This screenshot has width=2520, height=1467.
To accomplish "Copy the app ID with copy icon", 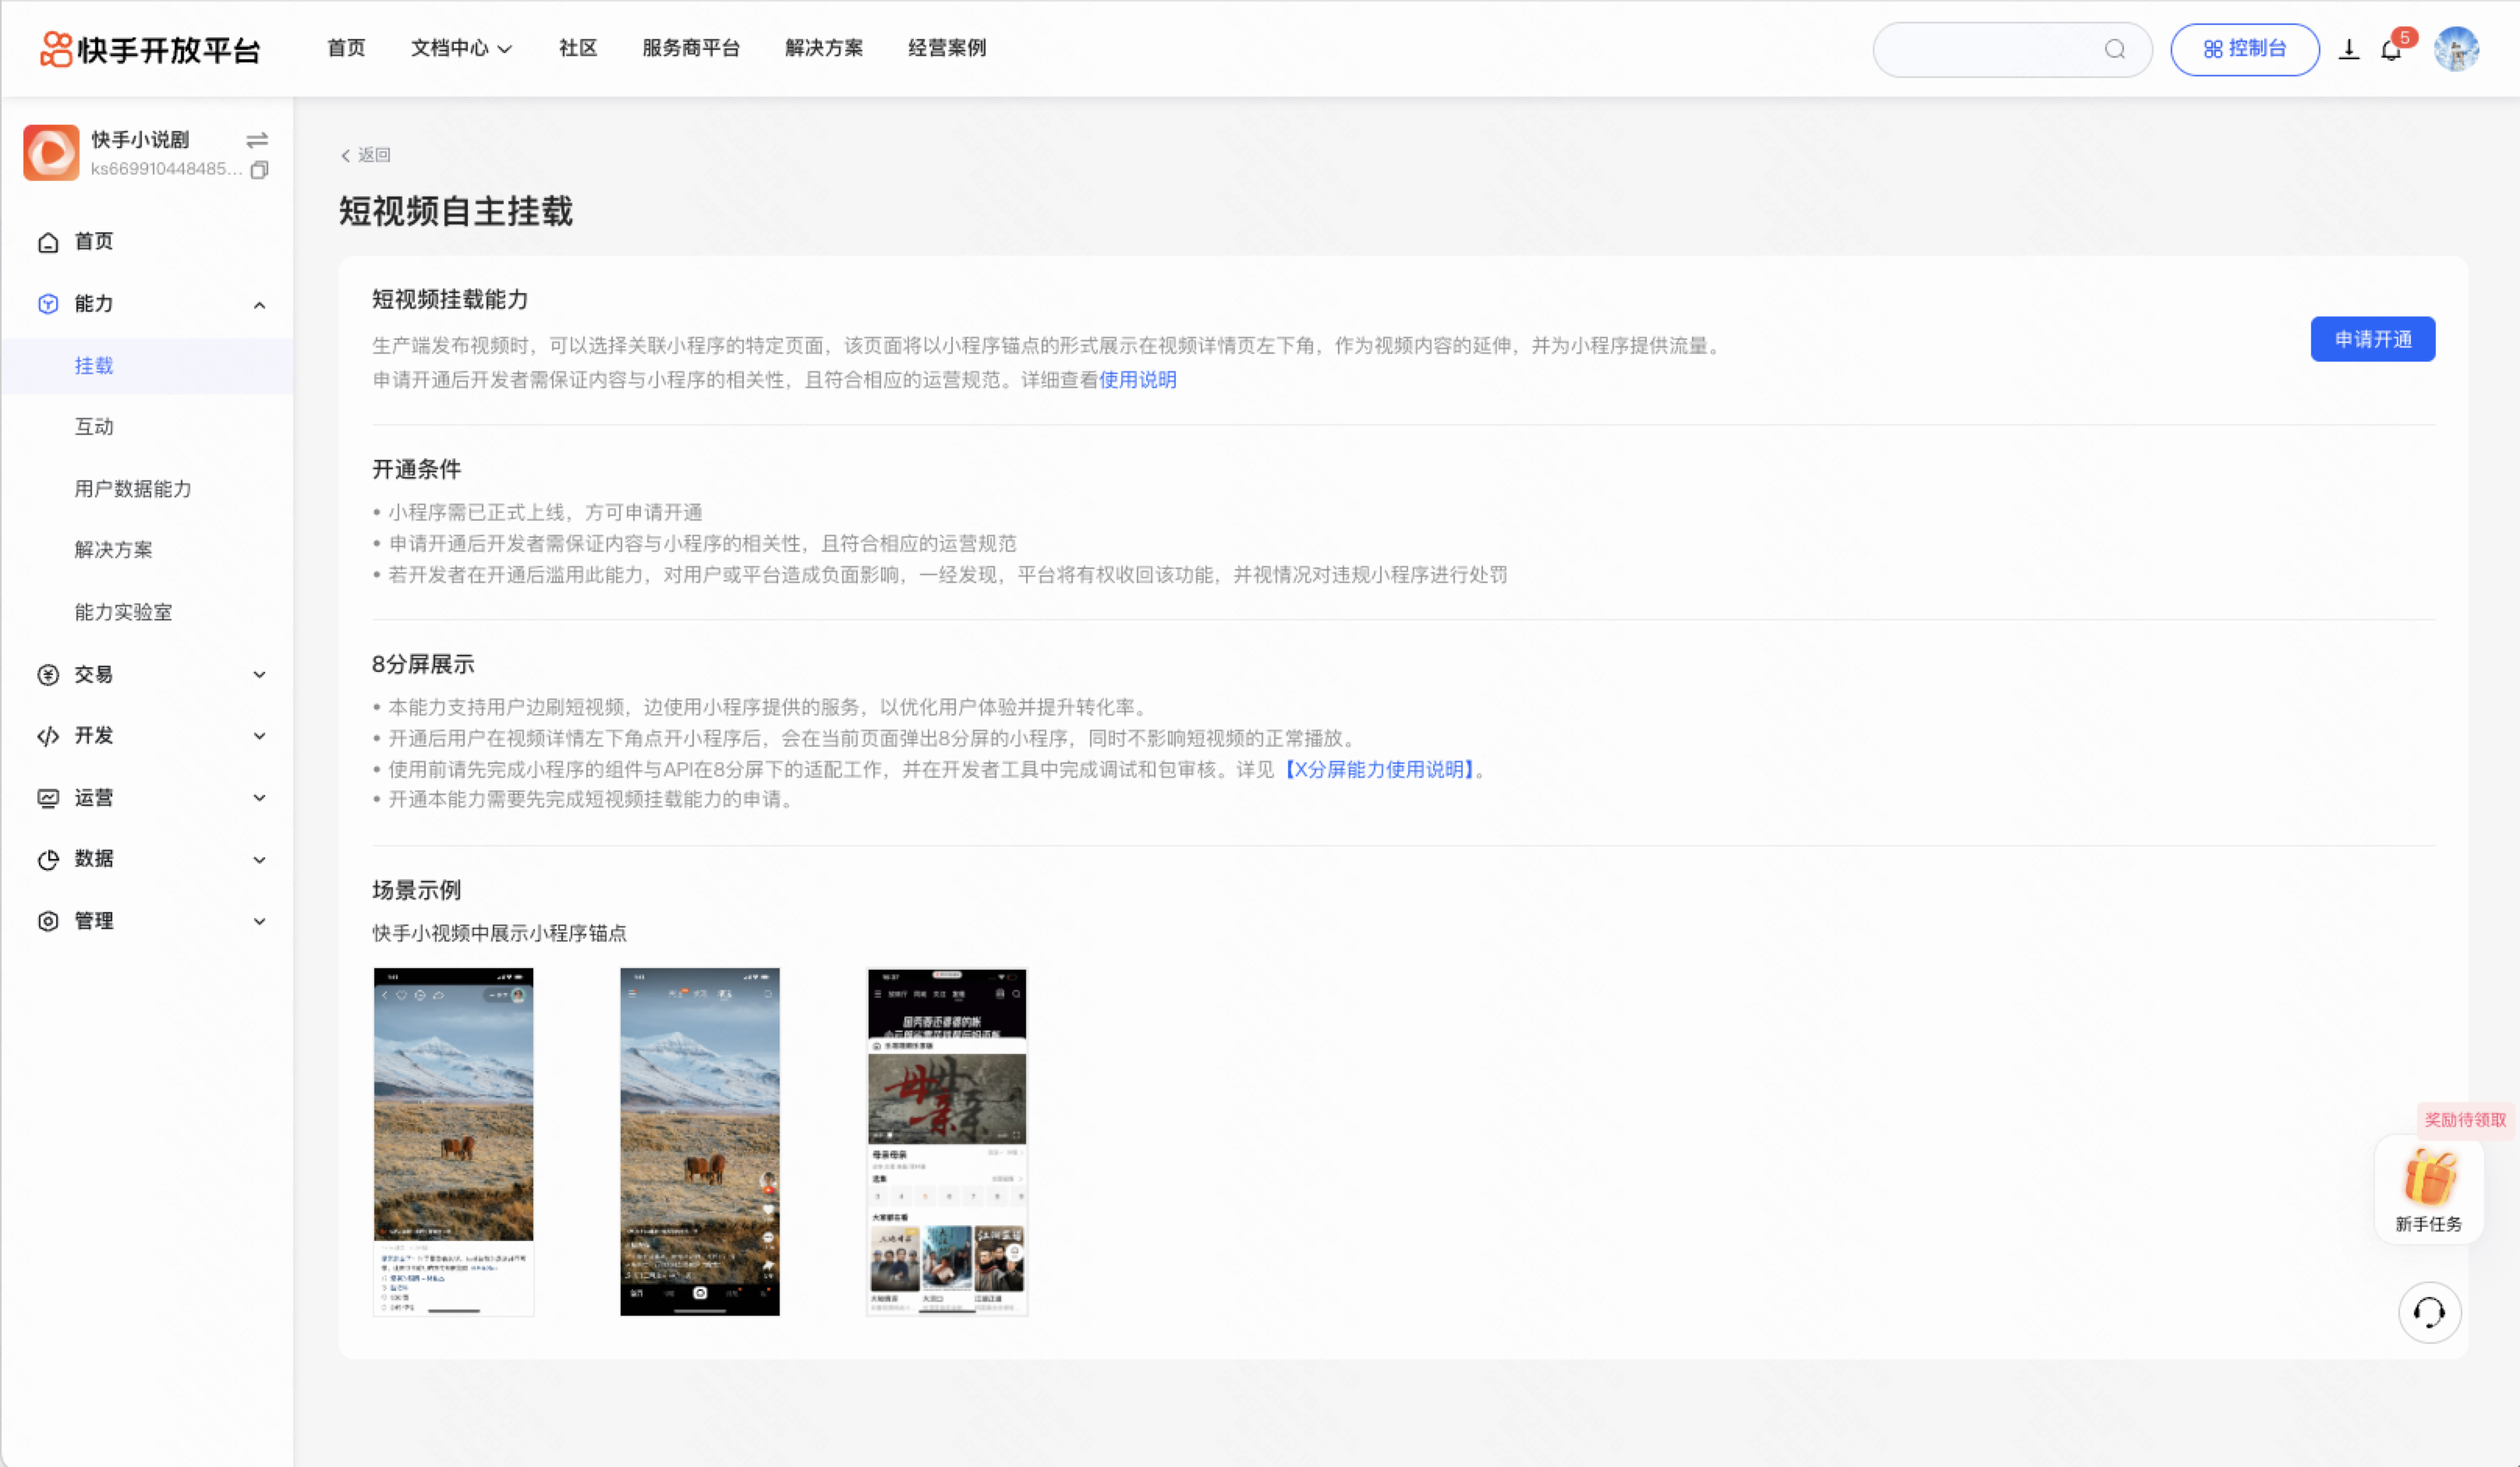I will coord(259,170).
